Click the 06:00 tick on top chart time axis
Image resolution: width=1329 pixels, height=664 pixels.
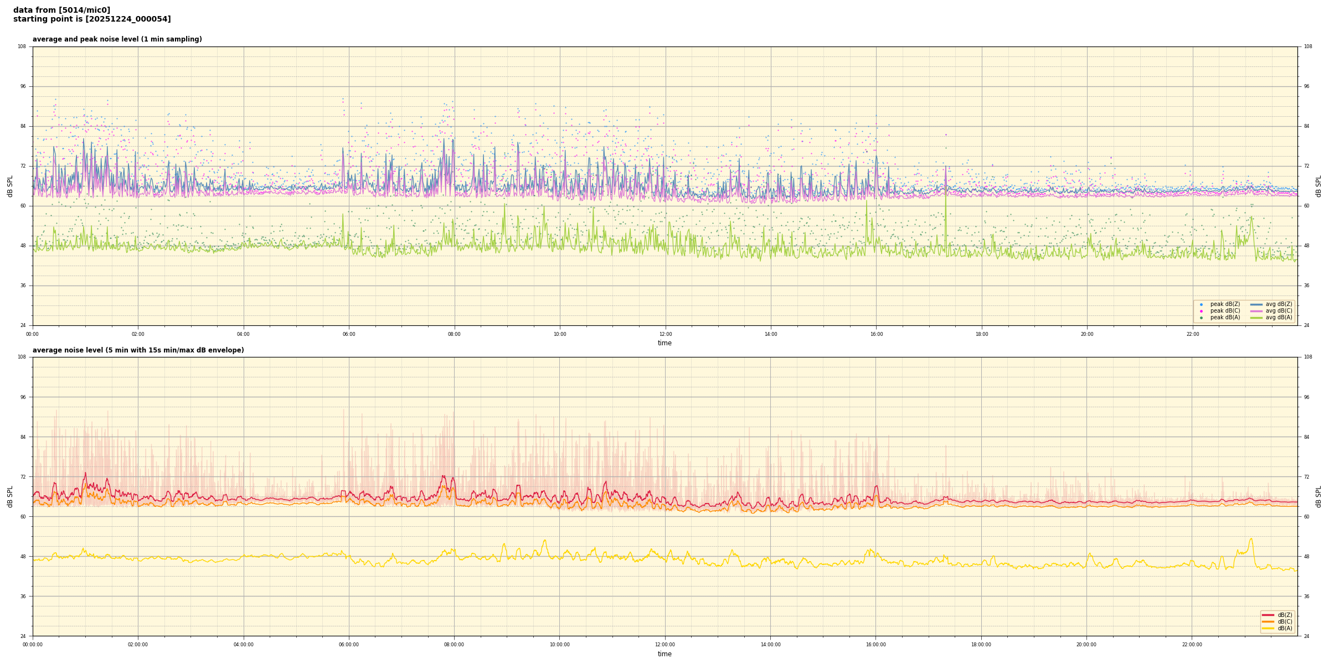coord(349,334)
